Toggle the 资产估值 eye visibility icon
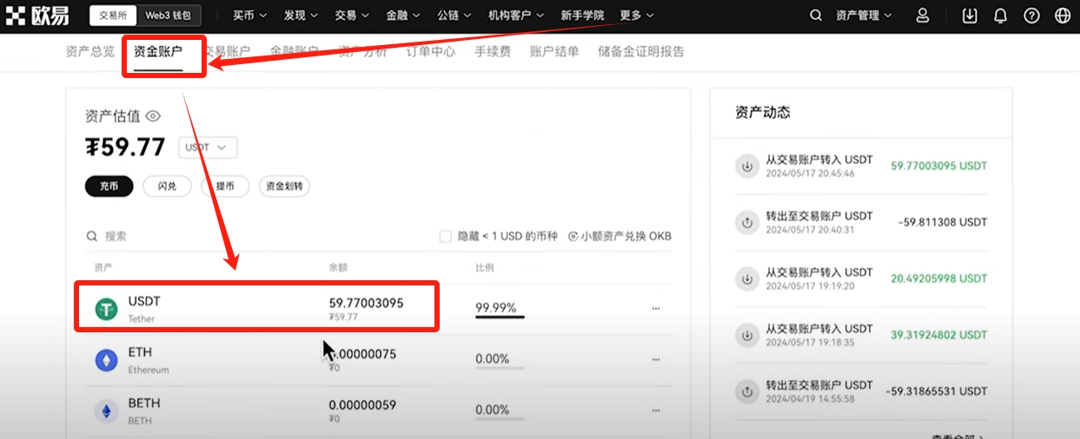 click(153, 116)
